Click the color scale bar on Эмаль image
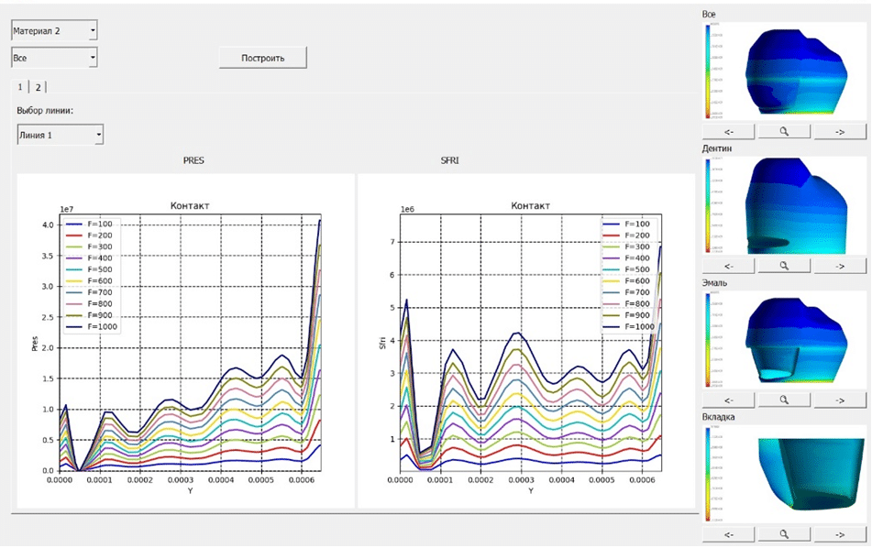The height and width of the screenshot is (548, 872). (708, 339)
